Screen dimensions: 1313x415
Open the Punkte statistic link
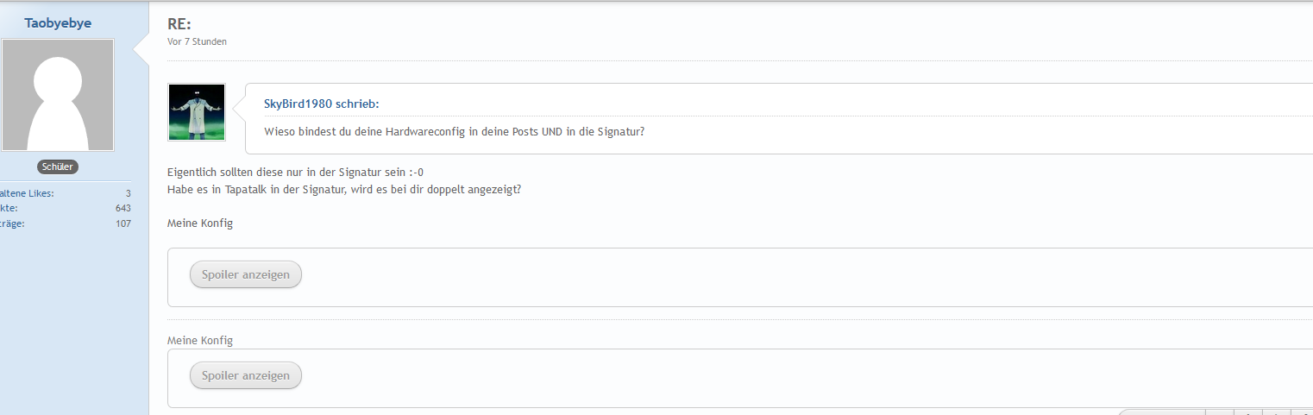(x=9, y=208)
